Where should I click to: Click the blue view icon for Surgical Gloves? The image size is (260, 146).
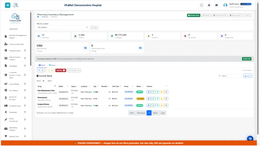[x=148, y=105]
